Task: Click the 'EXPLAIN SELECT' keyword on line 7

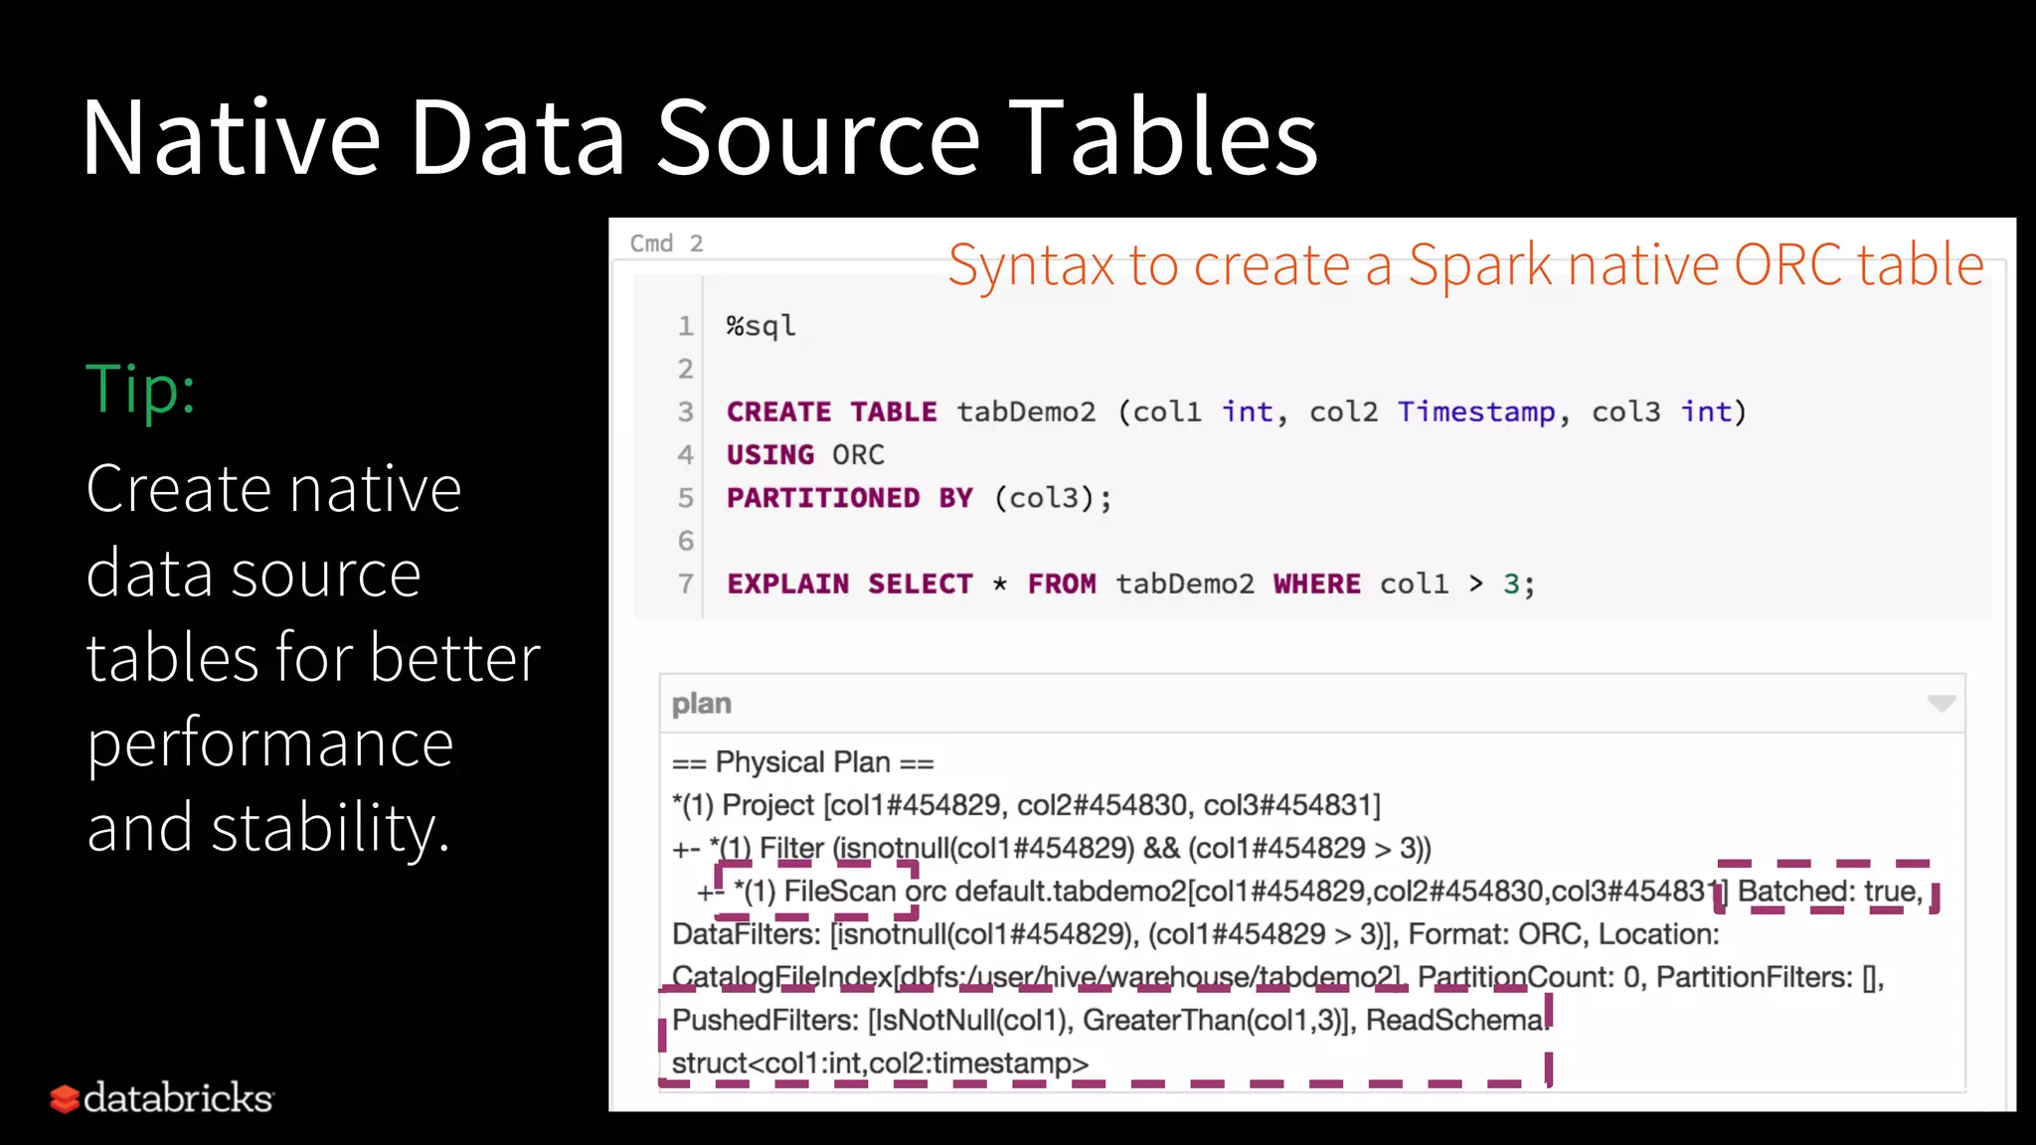Action: click(850, 584)
